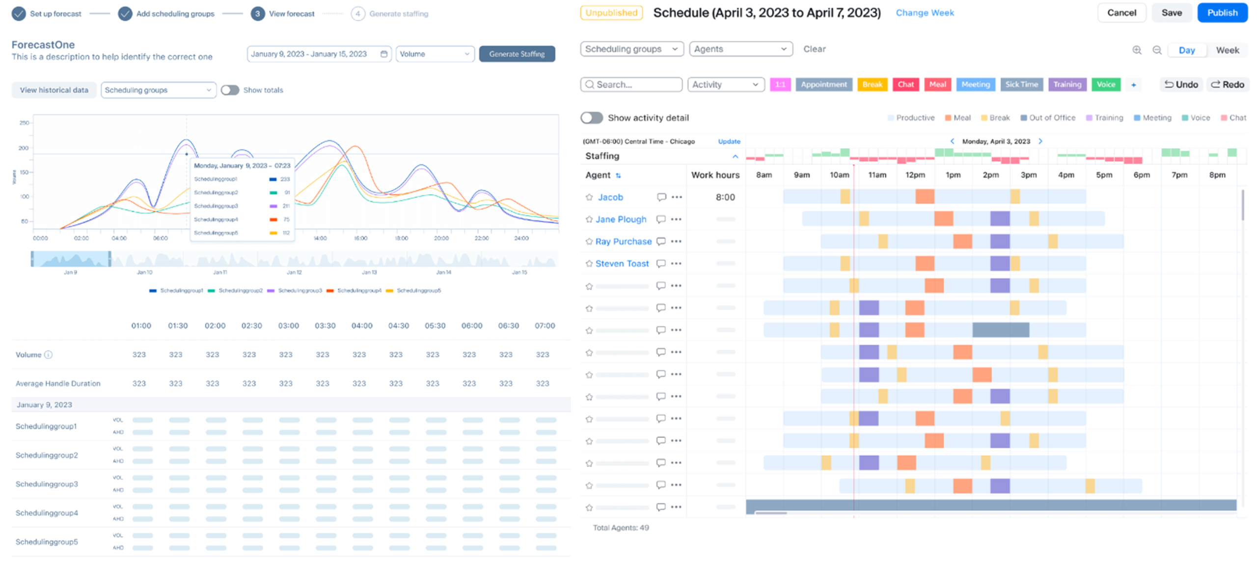1257x565 pixels.
Task: Switch schedule to Week view
Action: point(1227,50)
